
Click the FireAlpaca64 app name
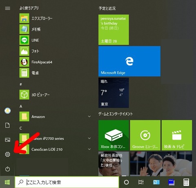coord(42,62)
